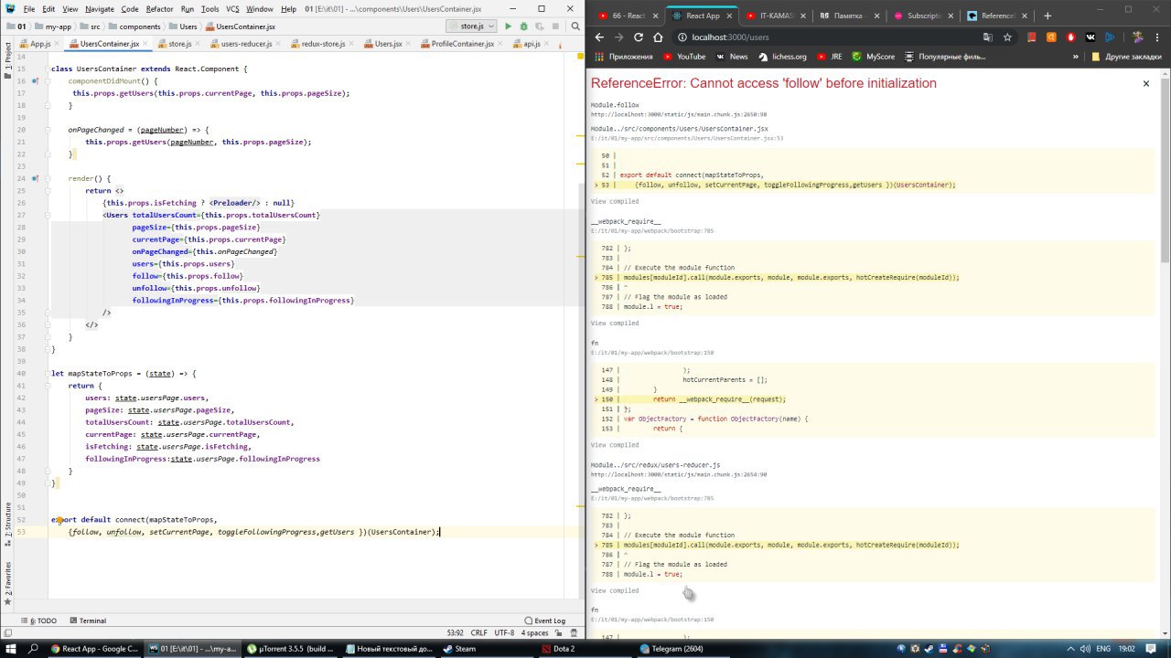Reload the localhost page in Chrome
The width and height of the screenshot is (1171, 658).
tap(638, 37)
